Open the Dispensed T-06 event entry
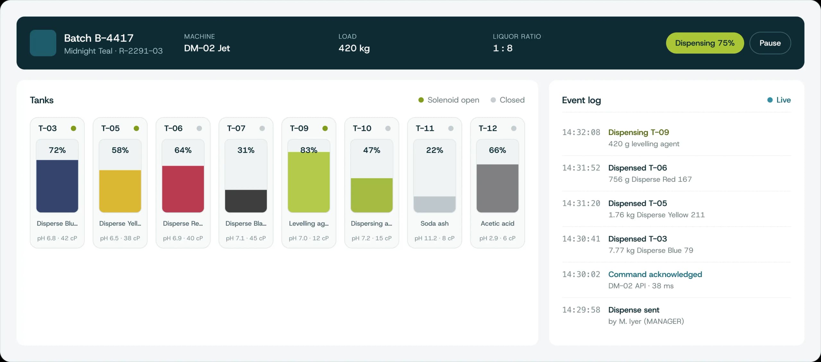 pos(676,173)
